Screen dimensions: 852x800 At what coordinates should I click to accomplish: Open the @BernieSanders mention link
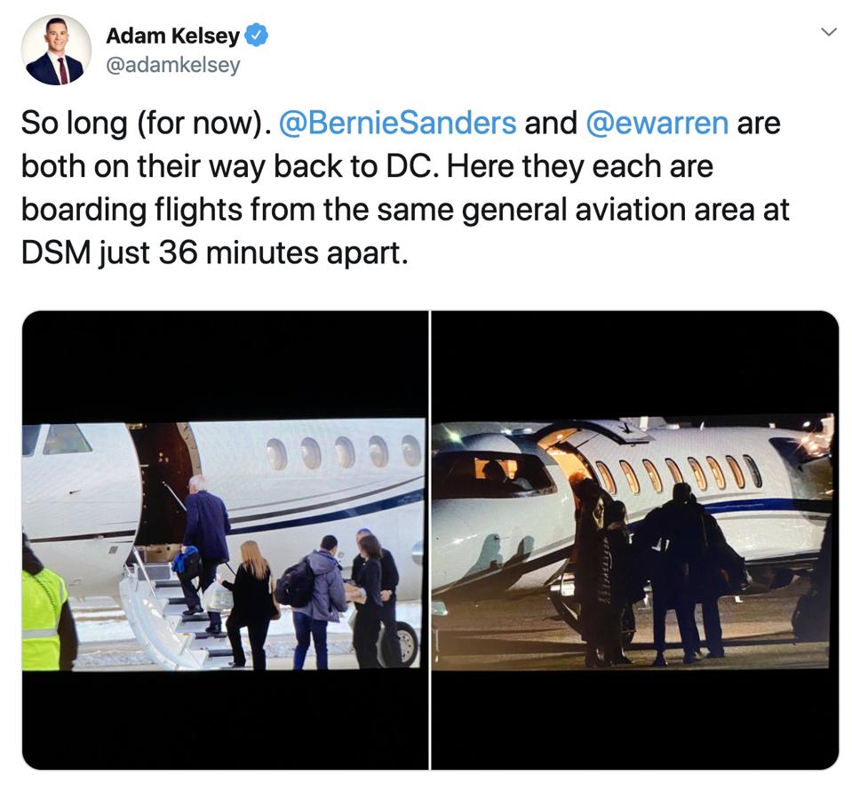(397, 123)
